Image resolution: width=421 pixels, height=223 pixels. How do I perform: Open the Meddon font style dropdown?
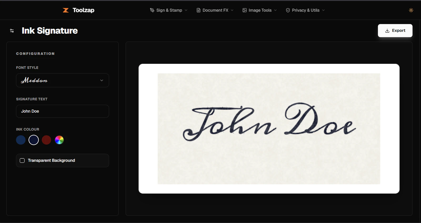tap(62, 80)
